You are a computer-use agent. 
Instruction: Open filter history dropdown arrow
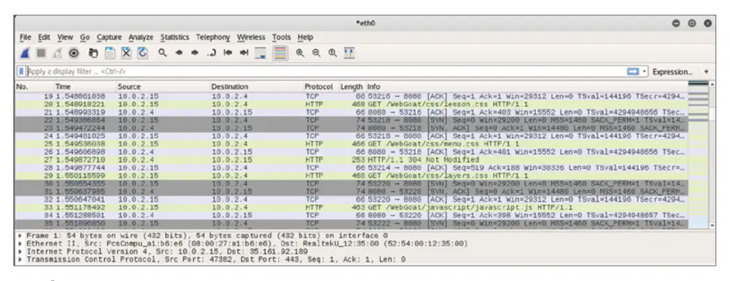click(644, 72)
